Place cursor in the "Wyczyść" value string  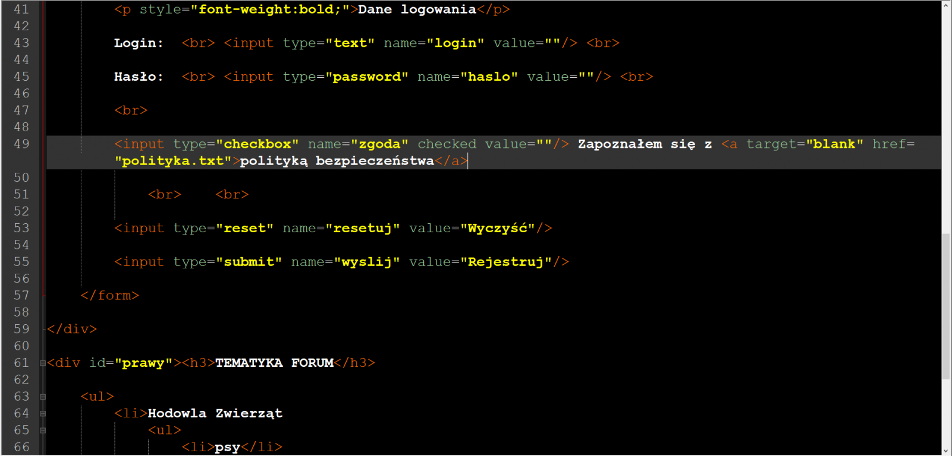tap(498, 229)
